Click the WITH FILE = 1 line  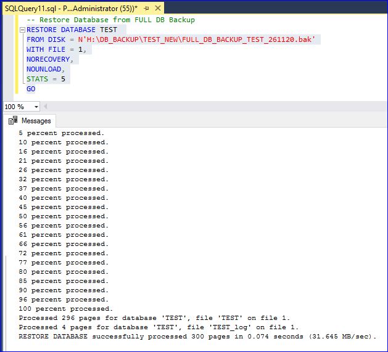tap(56, 49)
